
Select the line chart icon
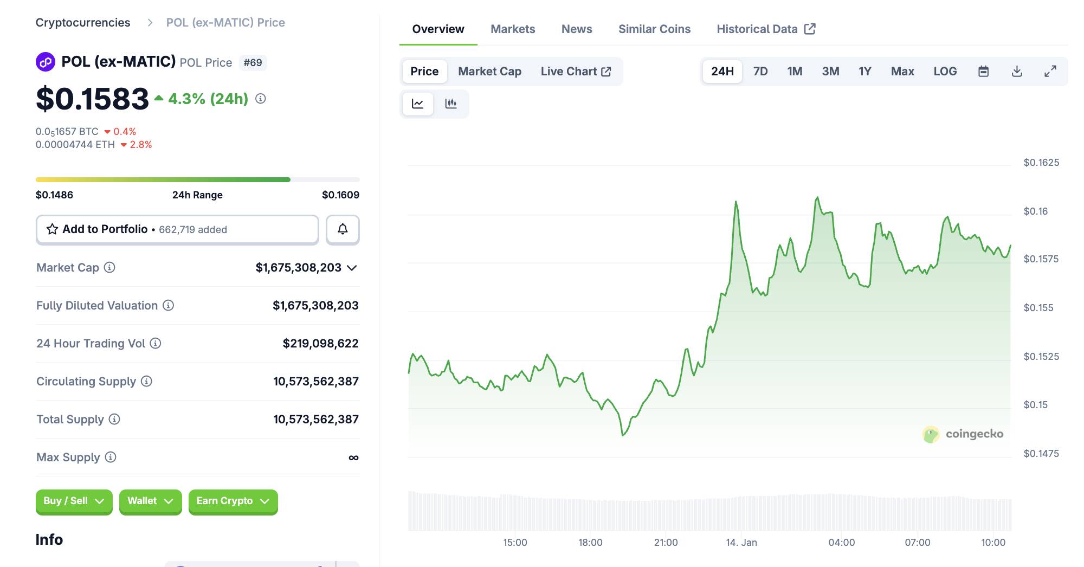coord(417,104)
